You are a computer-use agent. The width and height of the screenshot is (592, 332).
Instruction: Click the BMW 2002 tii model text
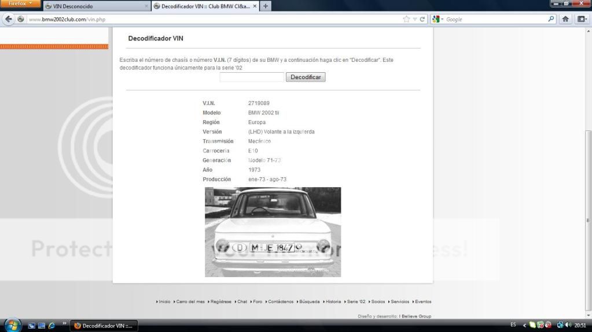click(x=263, y=113)
